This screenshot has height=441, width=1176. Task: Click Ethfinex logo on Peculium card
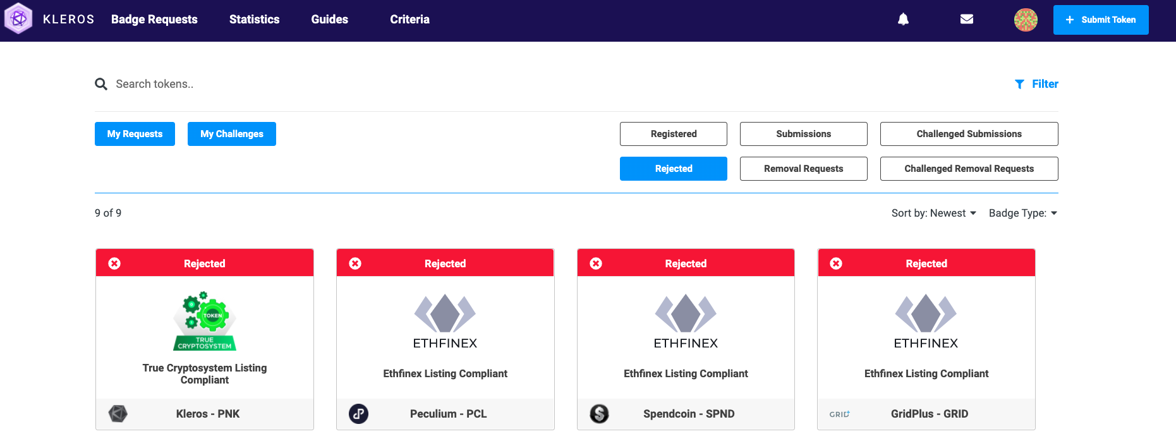coord(445,322)
